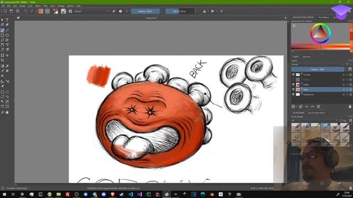Toggle horizontal mirror tool
Screen dimensions: 353x198
tap(205, 11)
